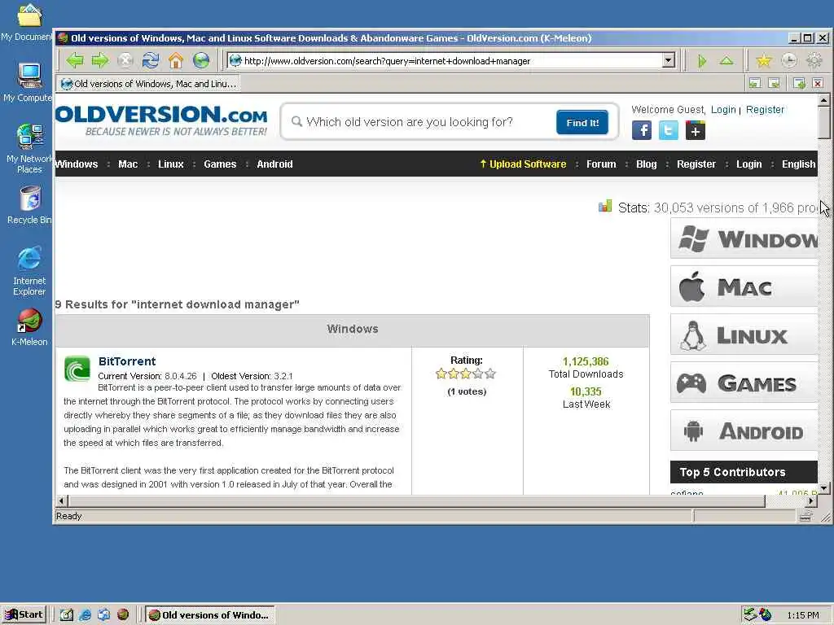Click the next tab icon on tab bar

click(x=774, y=83)
